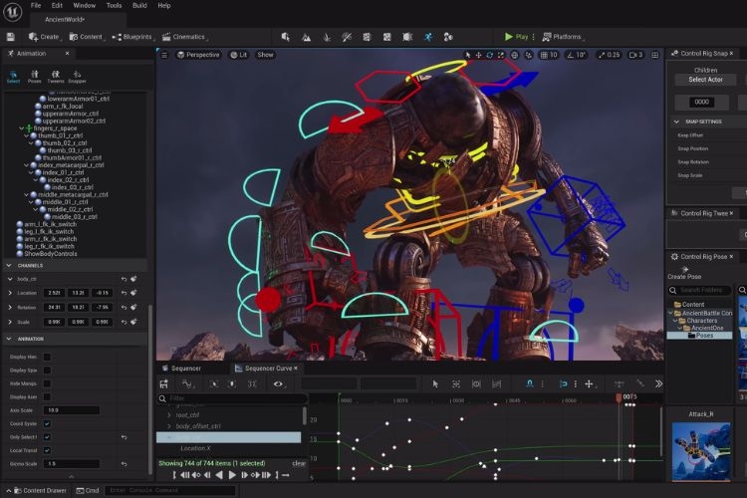Uncheck the Local Transform checkbox

click(x=47, y=450)
